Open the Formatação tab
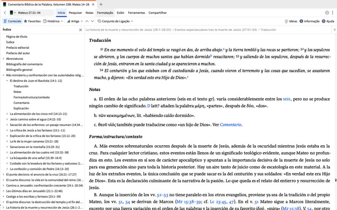Screen dimensions: 337x210 [105, 13]
